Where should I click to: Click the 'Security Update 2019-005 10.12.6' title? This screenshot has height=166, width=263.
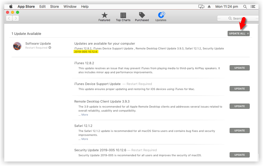(100, 150)
